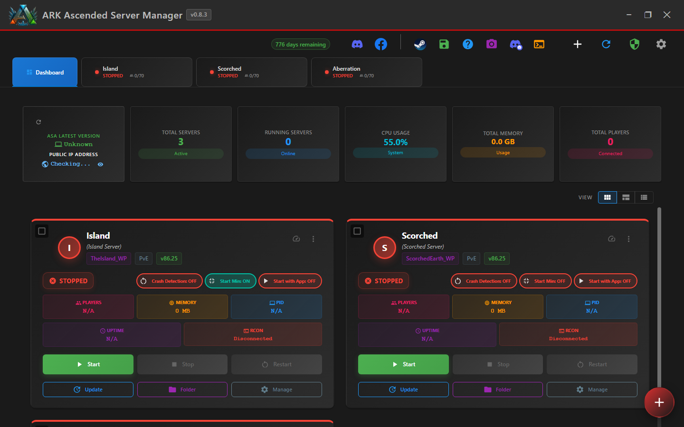Open the Facebook page icon

click(x=381, y=44)
